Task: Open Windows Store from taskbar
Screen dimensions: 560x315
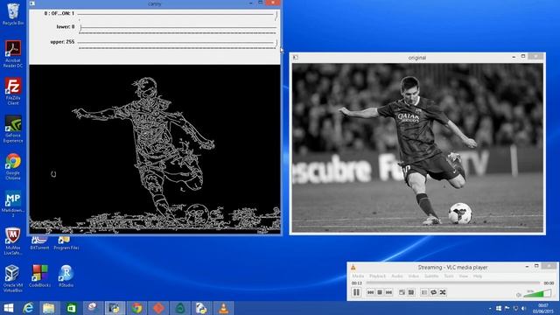Action: 71,308
